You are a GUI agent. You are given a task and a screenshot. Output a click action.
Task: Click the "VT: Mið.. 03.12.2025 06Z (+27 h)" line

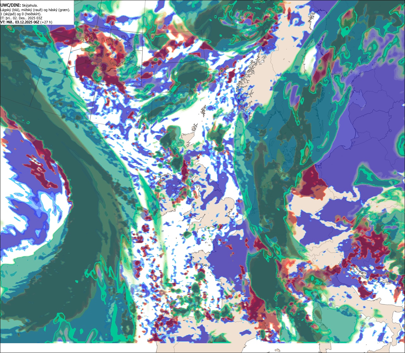pos(27,22)
